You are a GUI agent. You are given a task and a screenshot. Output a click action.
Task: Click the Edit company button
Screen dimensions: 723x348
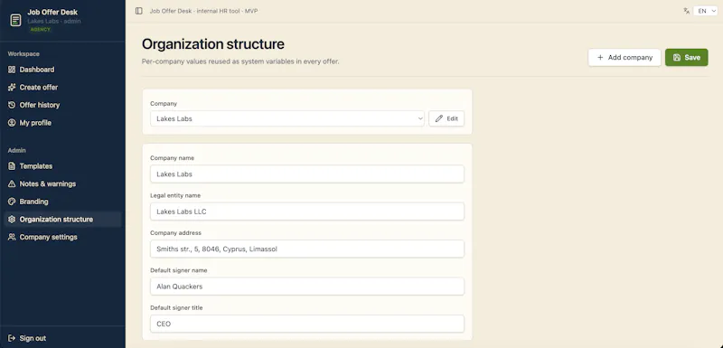tap(446, 118)
